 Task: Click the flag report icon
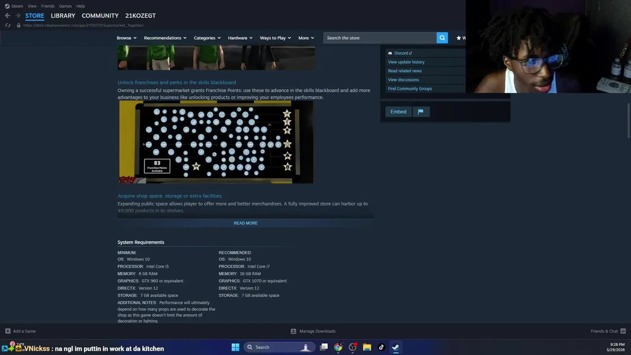[x=421, y=111]
